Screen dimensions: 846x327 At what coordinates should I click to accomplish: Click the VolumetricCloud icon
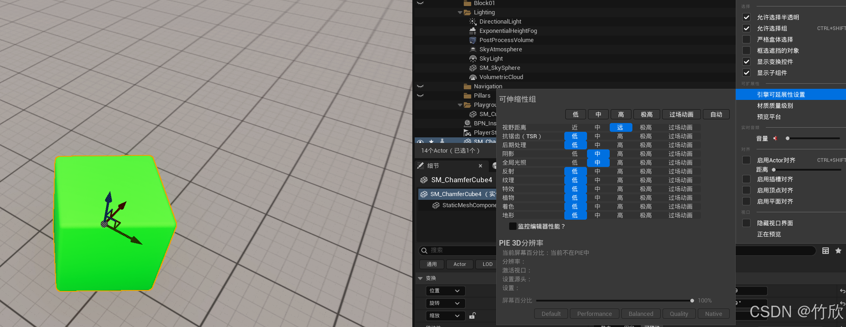coord(473,77)
